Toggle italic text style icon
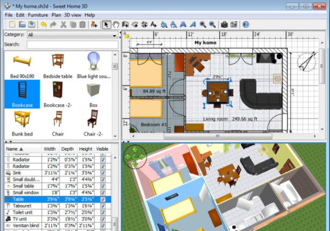The height and width of the screenshot is (231, 330). (x=193, y=25)
